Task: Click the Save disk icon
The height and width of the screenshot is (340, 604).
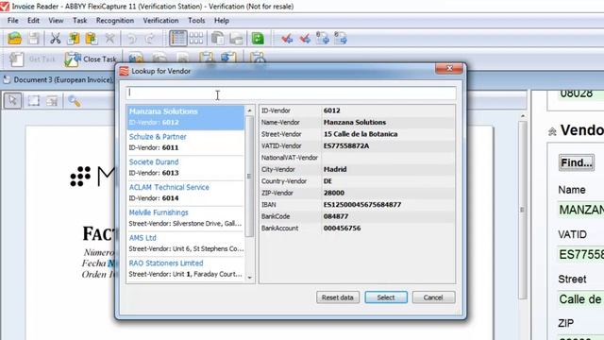Action: pos(34,39)
